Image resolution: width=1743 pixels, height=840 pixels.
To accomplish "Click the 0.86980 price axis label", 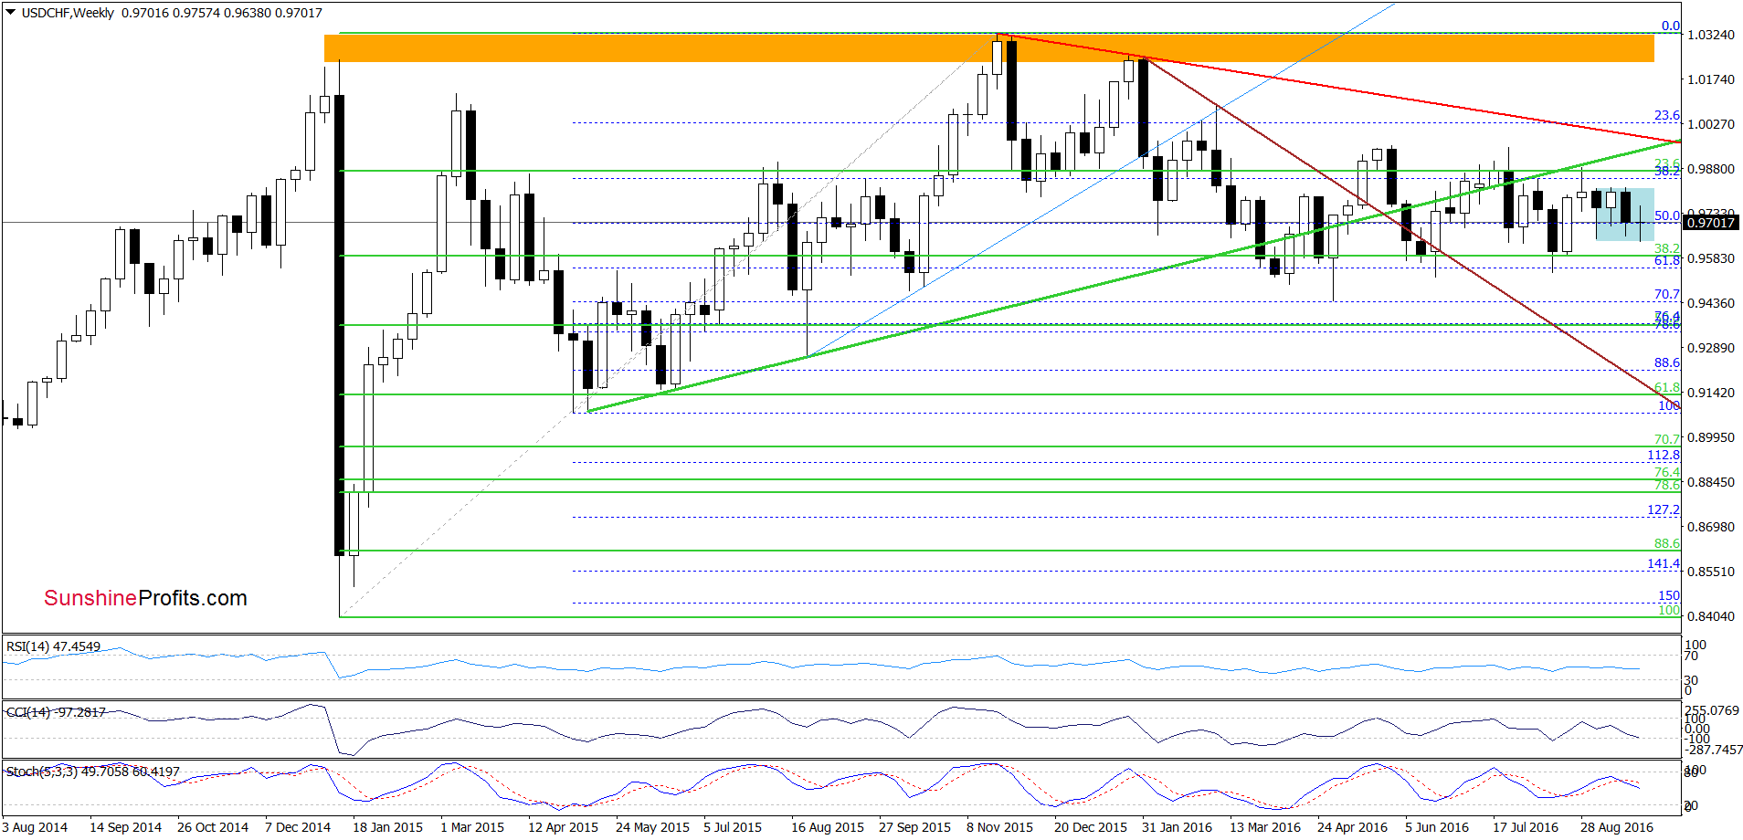I will (x=1710, y=527).
